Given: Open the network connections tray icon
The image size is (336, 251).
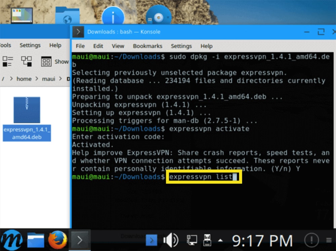Looking at the screenshot, I should coord(192,240).
